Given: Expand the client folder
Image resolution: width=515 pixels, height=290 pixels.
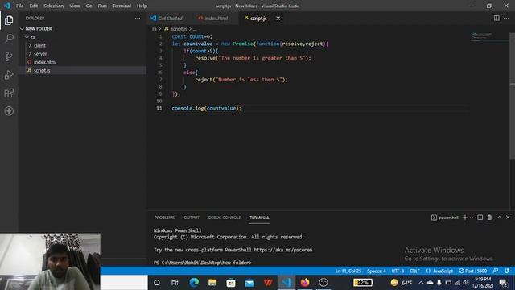Looking at the screenshot, I should pos(82,45).
